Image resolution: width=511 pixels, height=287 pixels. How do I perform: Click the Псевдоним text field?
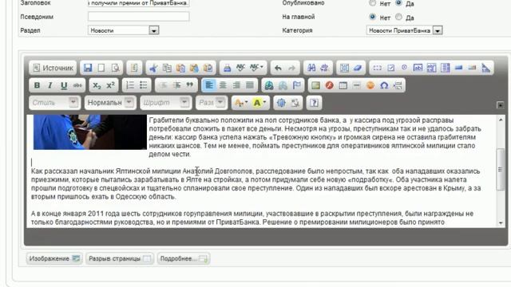point(138,17)
